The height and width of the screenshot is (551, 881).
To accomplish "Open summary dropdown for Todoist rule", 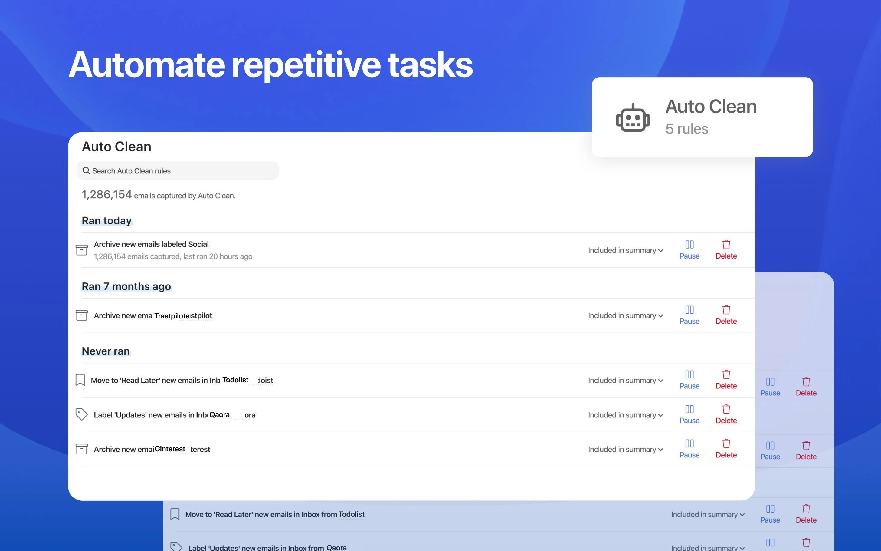I will 625,381.
